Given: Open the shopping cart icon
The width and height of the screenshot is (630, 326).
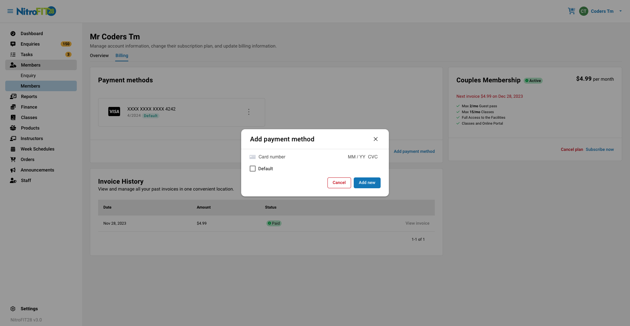Looking at the screenshot, I should tap(571, 11).
